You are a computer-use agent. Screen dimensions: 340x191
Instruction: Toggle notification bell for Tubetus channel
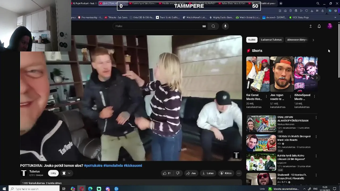(x=64, y=173)
